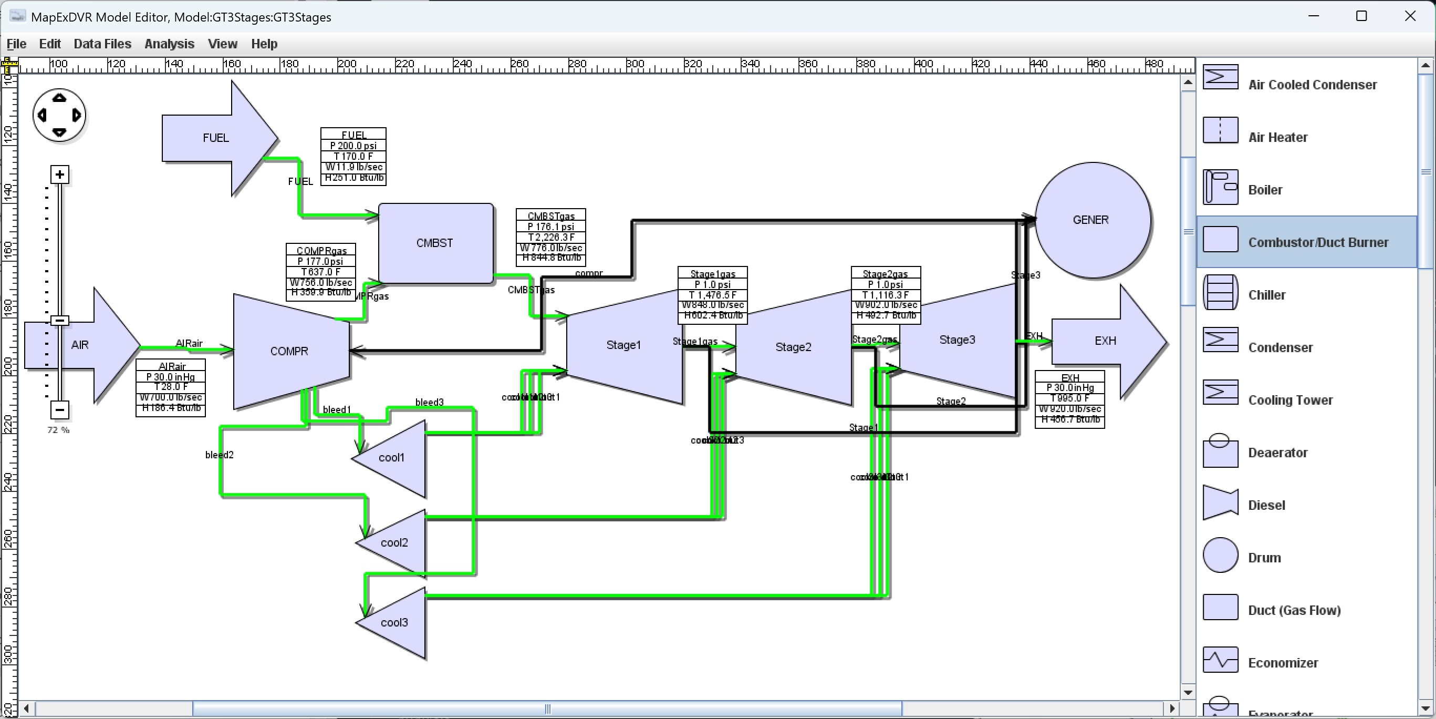Click the zoom slider handle
Image resolution: width=1436 pixels, height=719 pixels.
[x=60, y=320]
